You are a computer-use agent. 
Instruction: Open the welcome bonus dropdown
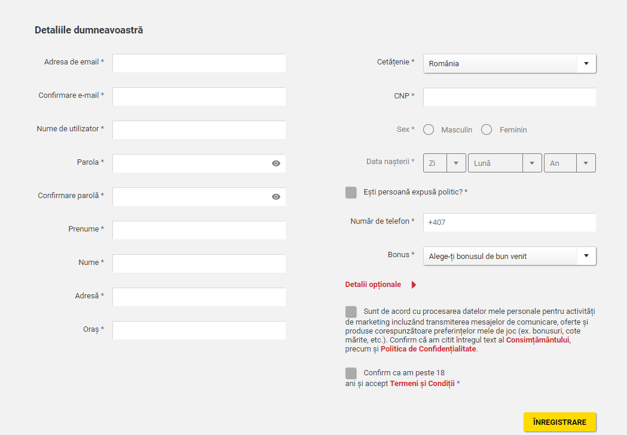pos(510,256)
